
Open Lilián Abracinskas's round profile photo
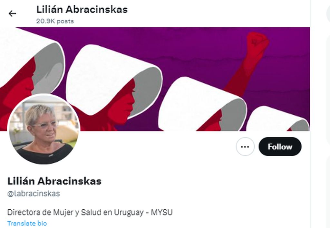44,129
